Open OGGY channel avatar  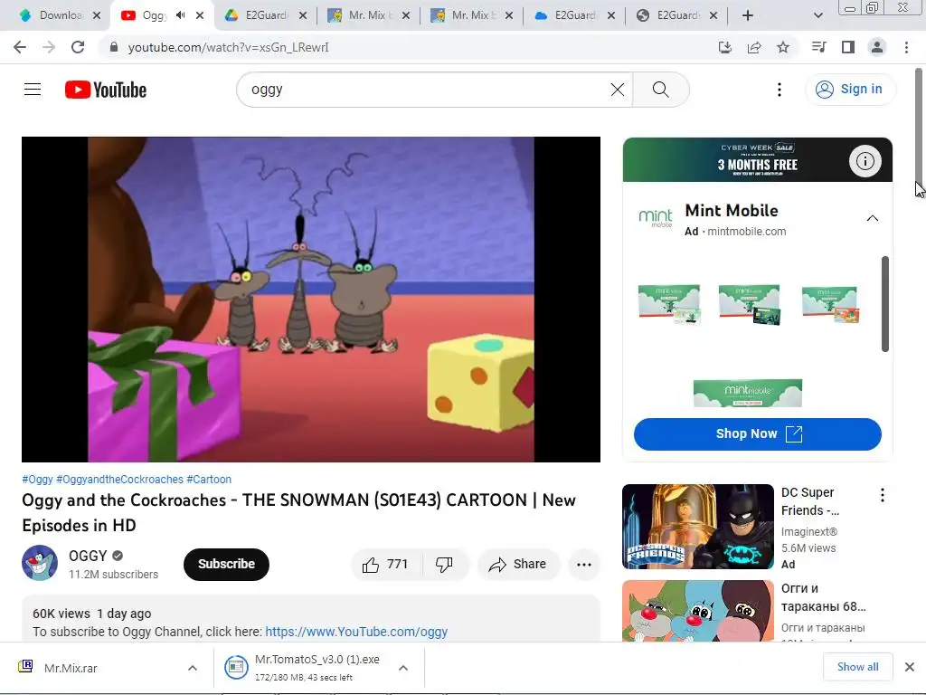40,563
